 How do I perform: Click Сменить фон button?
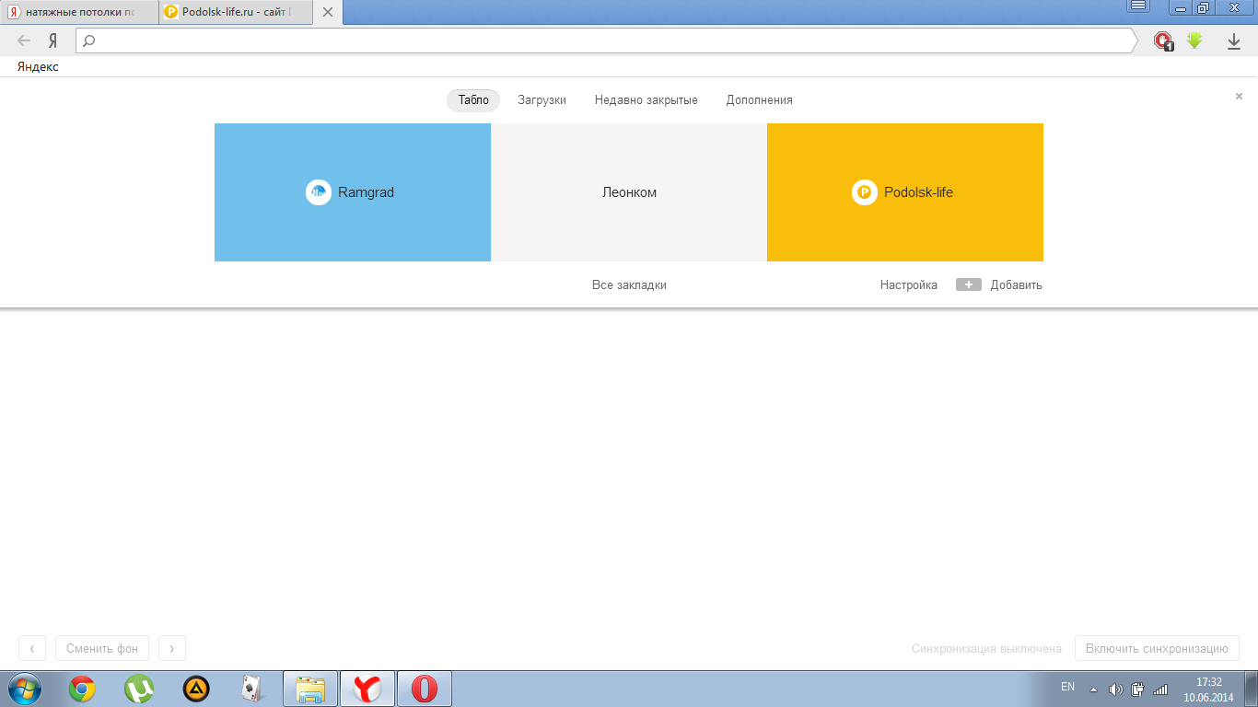point(102,648)
